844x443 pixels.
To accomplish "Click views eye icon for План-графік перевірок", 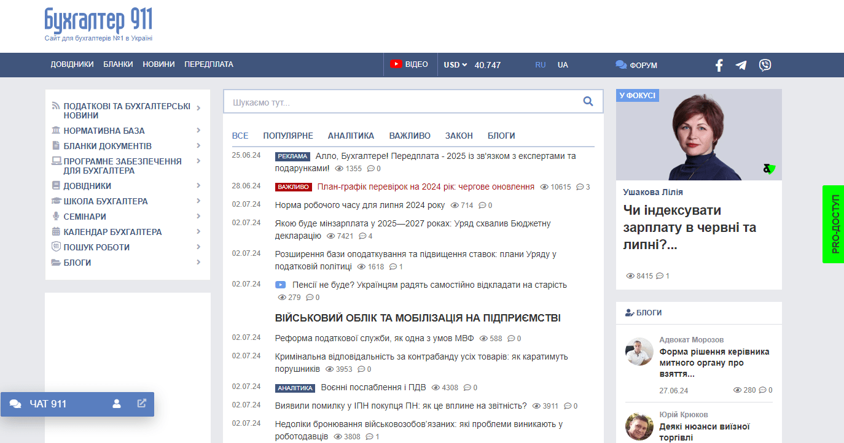I will click(x=544, y=187).
